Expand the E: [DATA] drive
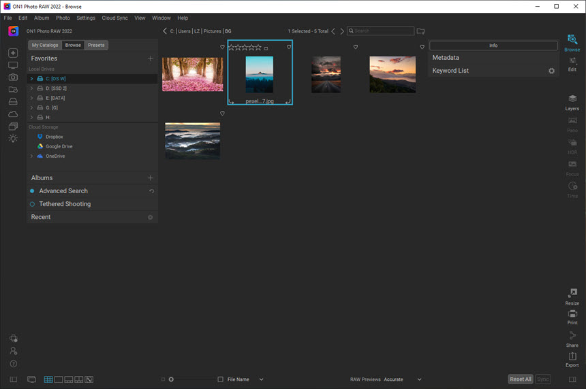This screenshot has height=389, width=586. click(x=32, y=98)
